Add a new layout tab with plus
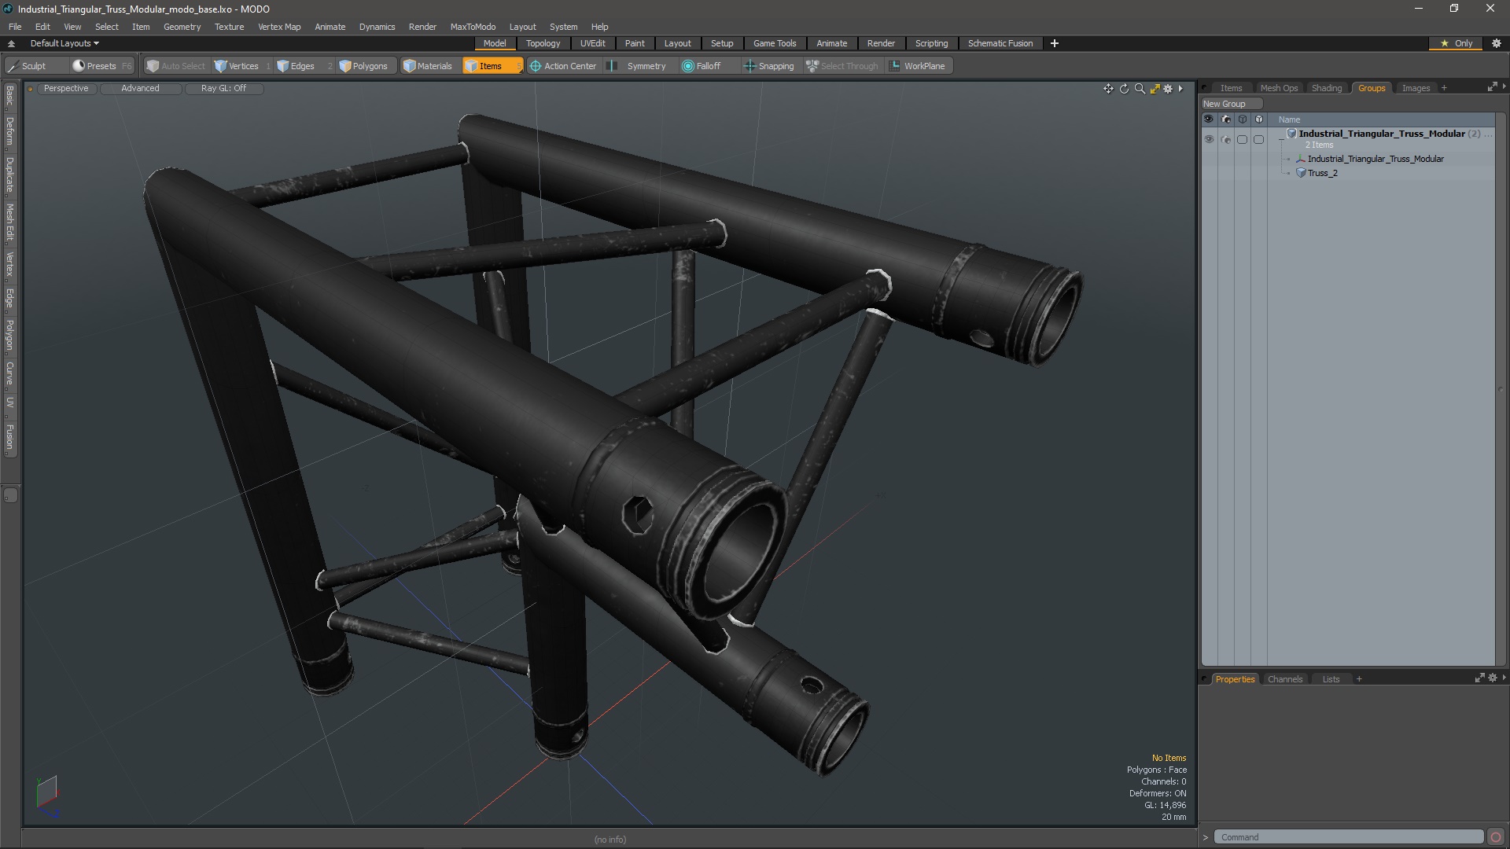The image size is (1510, 849). 1055,43
